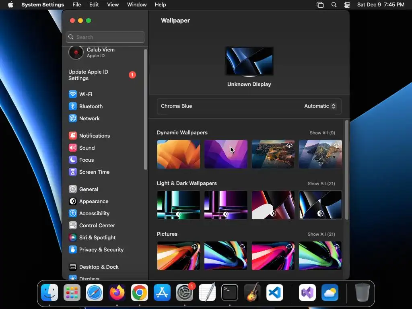Click the wallpaper list vertical scrollbar
The image size is (412, 309).
pos(347,170)
